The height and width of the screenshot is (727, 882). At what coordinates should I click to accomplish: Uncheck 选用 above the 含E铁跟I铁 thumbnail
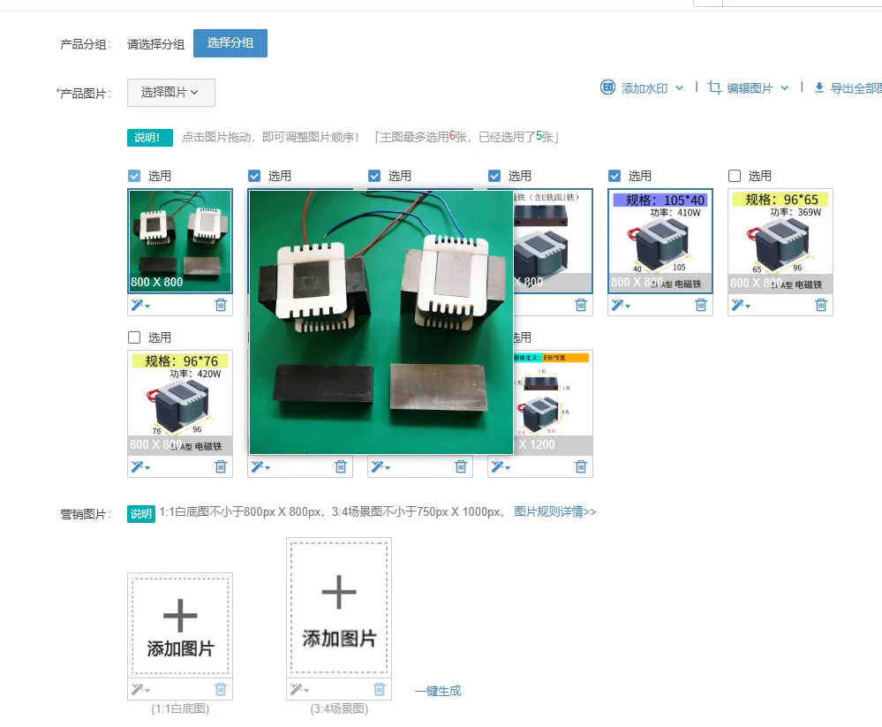click(494, 176)
